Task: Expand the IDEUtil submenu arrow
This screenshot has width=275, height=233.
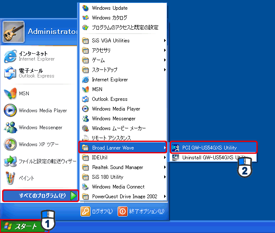Action: click(165, 158)
